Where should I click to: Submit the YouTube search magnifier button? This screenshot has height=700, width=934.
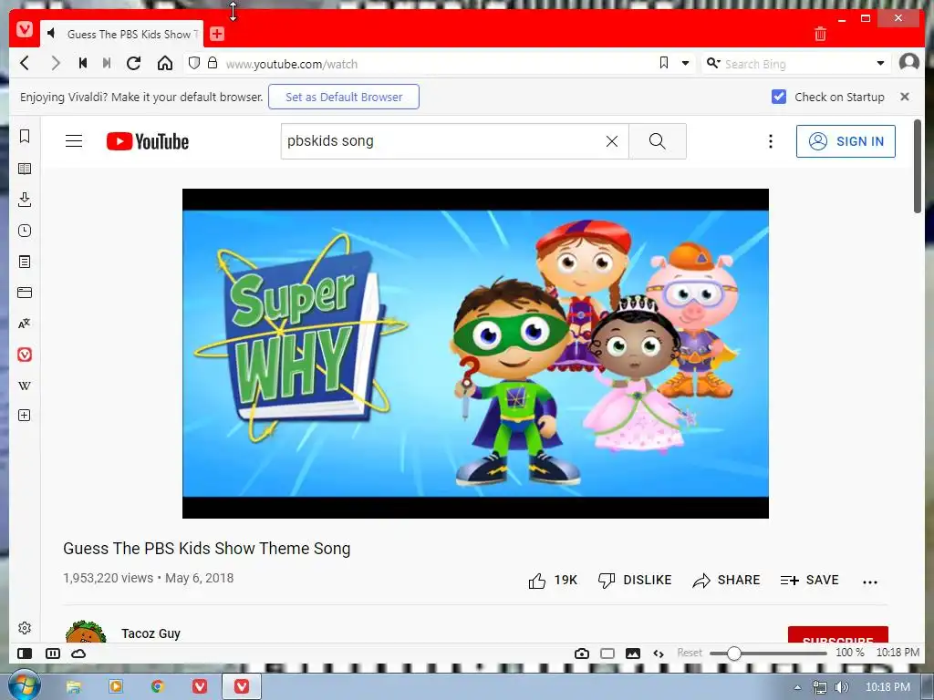tap(658, 141)
